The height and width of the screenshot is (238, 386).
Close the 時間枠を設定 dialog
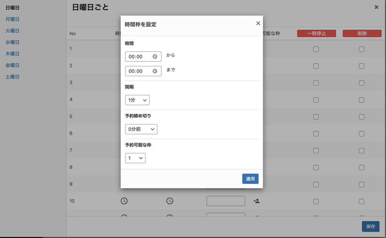pos(258,23)
